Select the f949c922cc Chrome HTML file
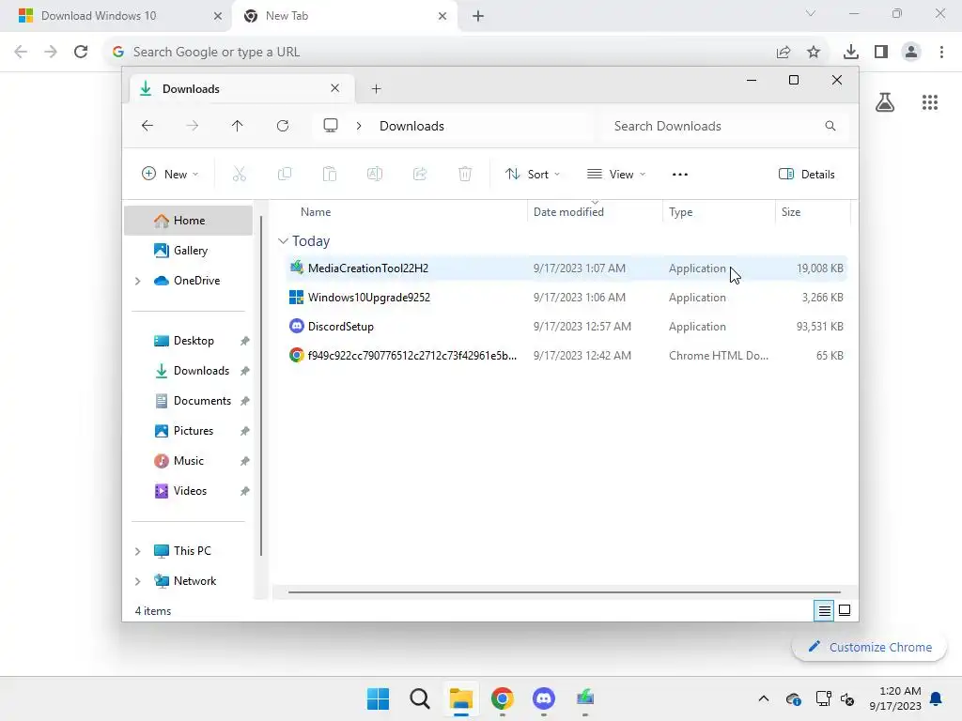 point(566,356)
